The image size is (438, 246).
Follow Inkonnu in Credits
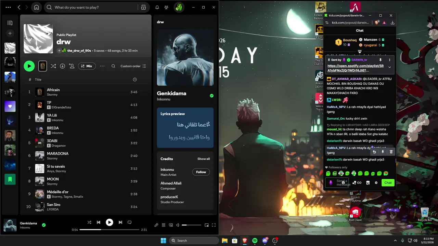click(x=201, y=172)
